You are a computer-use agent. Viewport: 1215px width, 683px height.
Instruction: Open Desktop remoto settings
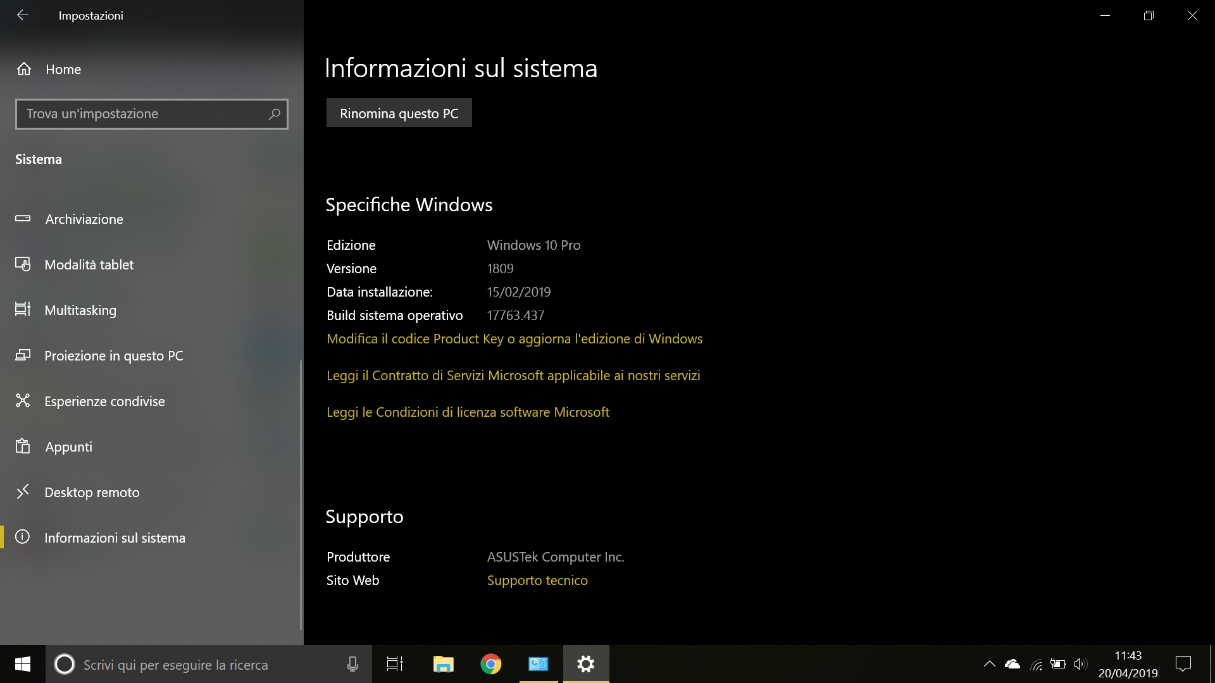coord(151,492)
